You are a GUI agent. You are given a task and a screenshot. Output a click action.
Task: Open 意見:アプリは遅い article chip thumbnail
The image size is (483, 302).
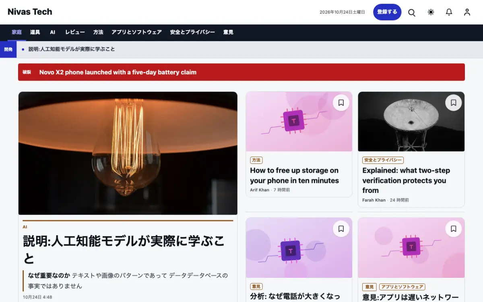click(x=411, y=248)
